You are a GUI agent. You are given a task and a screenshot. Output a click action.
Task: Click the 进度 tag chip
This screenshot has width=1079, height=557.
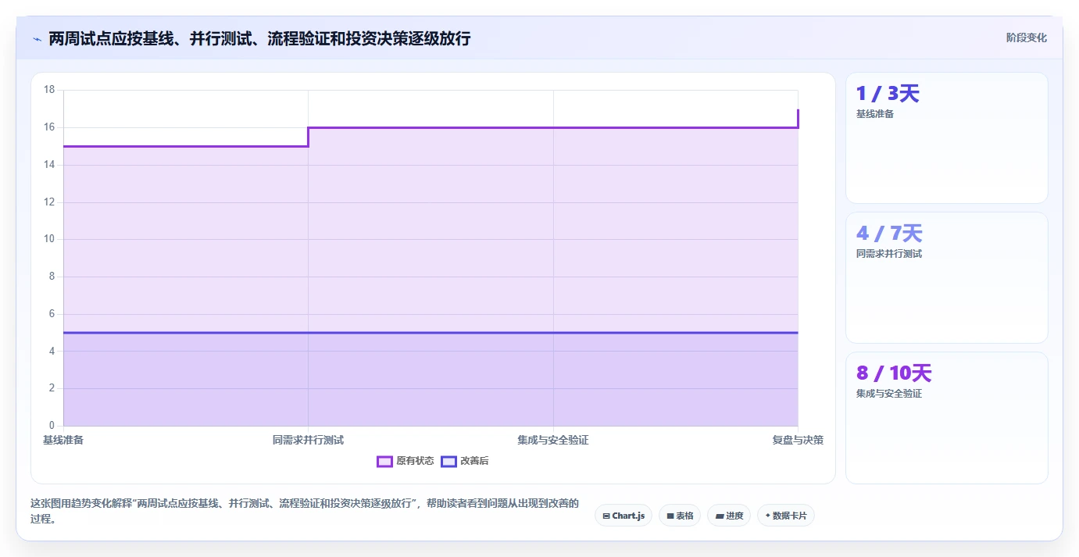(729, 516)
